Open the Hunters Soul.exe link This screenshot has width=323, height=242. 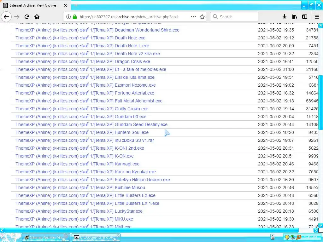click(x=82, y=133)
